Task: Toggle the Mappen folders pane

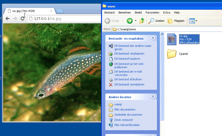Action: pos(176,21)
